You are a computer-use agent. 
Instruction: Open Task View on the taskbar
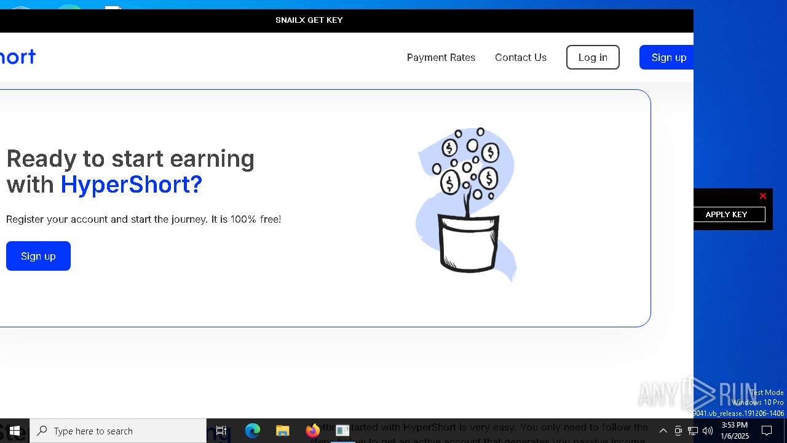pos(221,431)
